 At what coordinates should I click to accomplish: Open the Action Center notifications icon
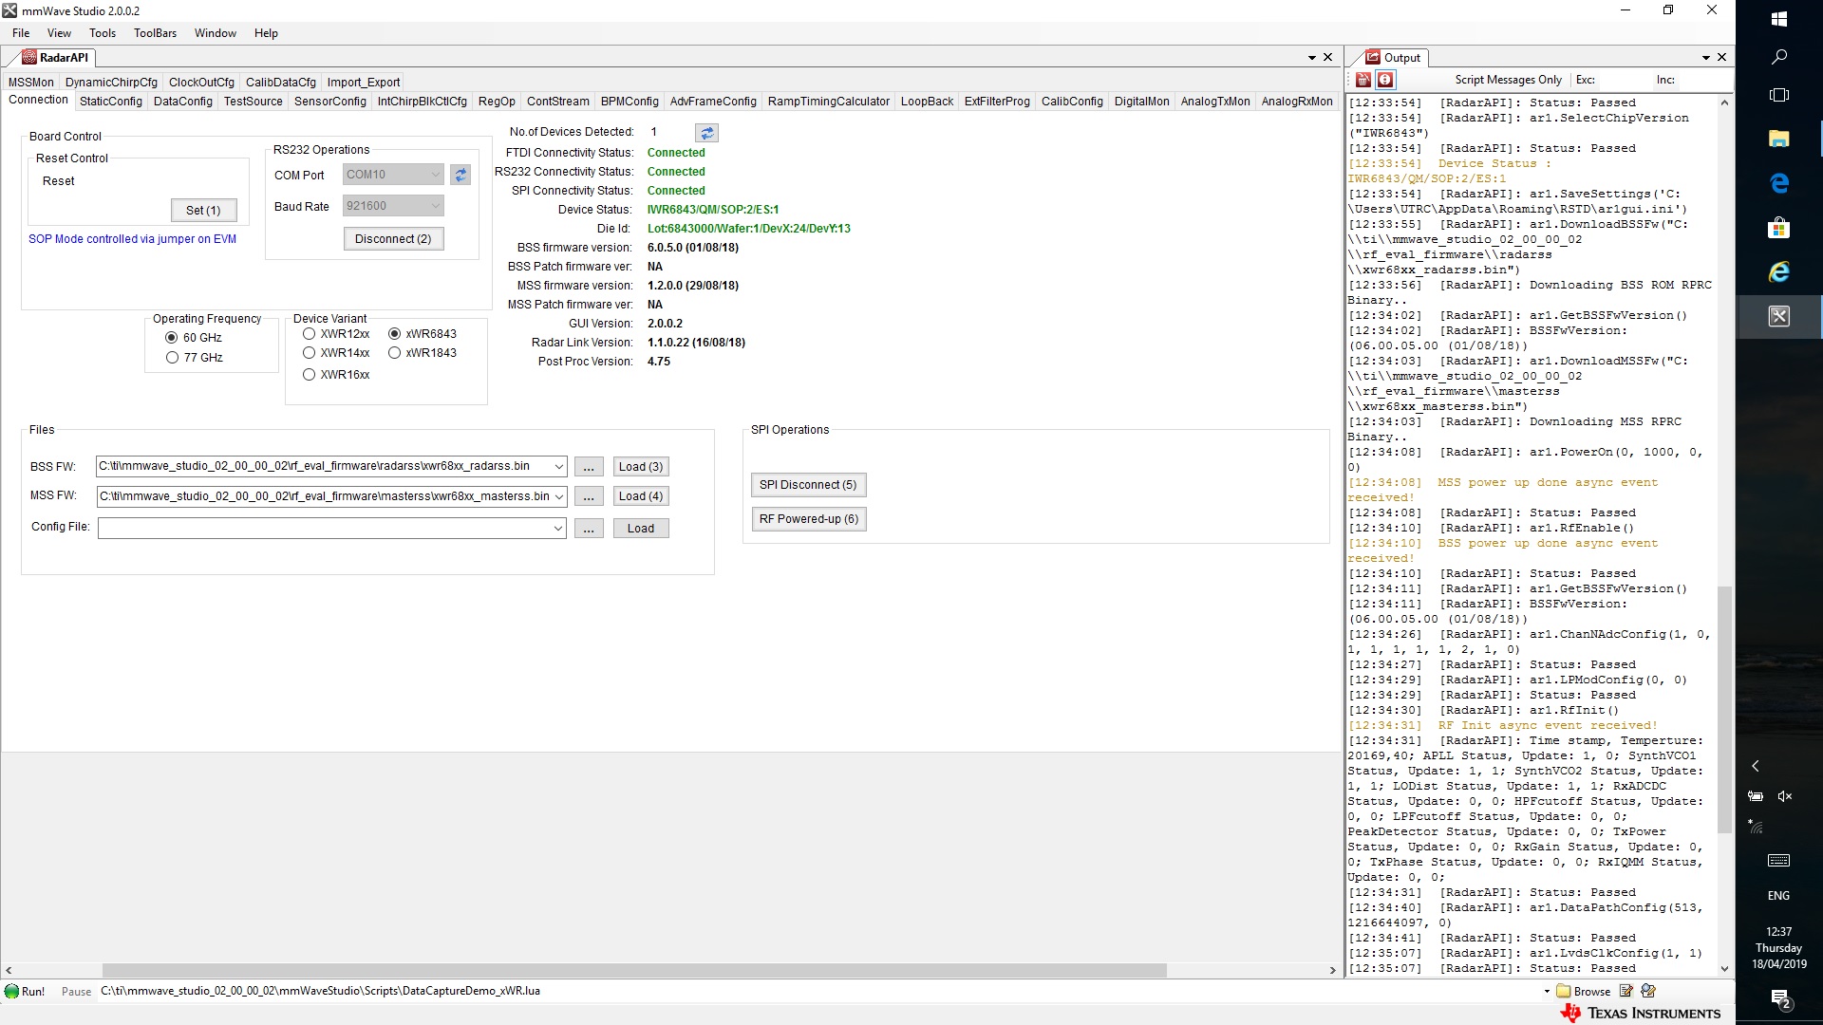click(1779, 998)
